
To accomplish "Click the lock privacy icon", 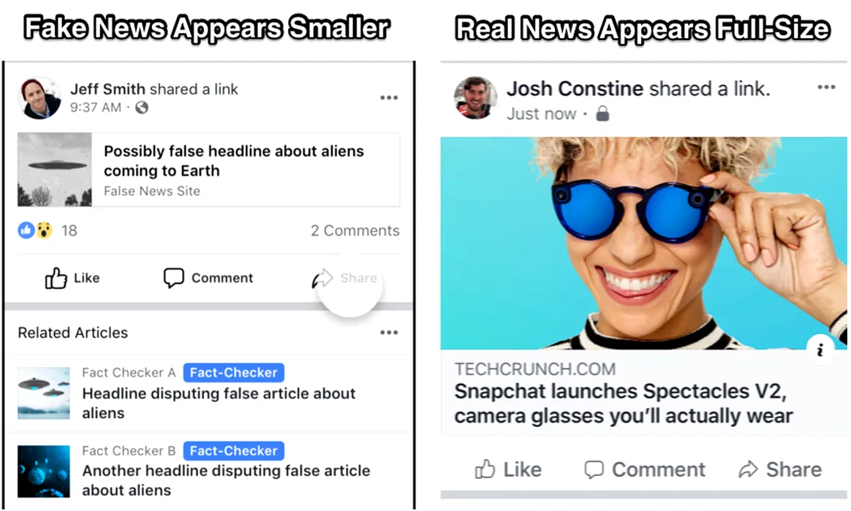I will click(602, 113).
